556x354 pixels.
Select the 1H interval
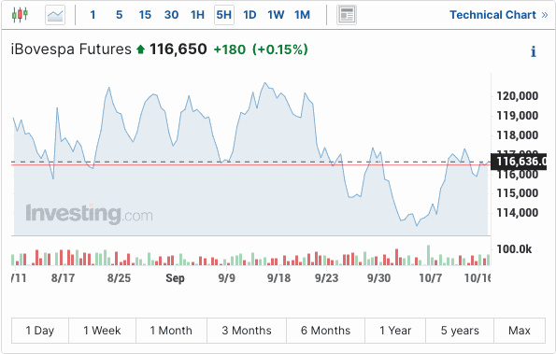197,15
